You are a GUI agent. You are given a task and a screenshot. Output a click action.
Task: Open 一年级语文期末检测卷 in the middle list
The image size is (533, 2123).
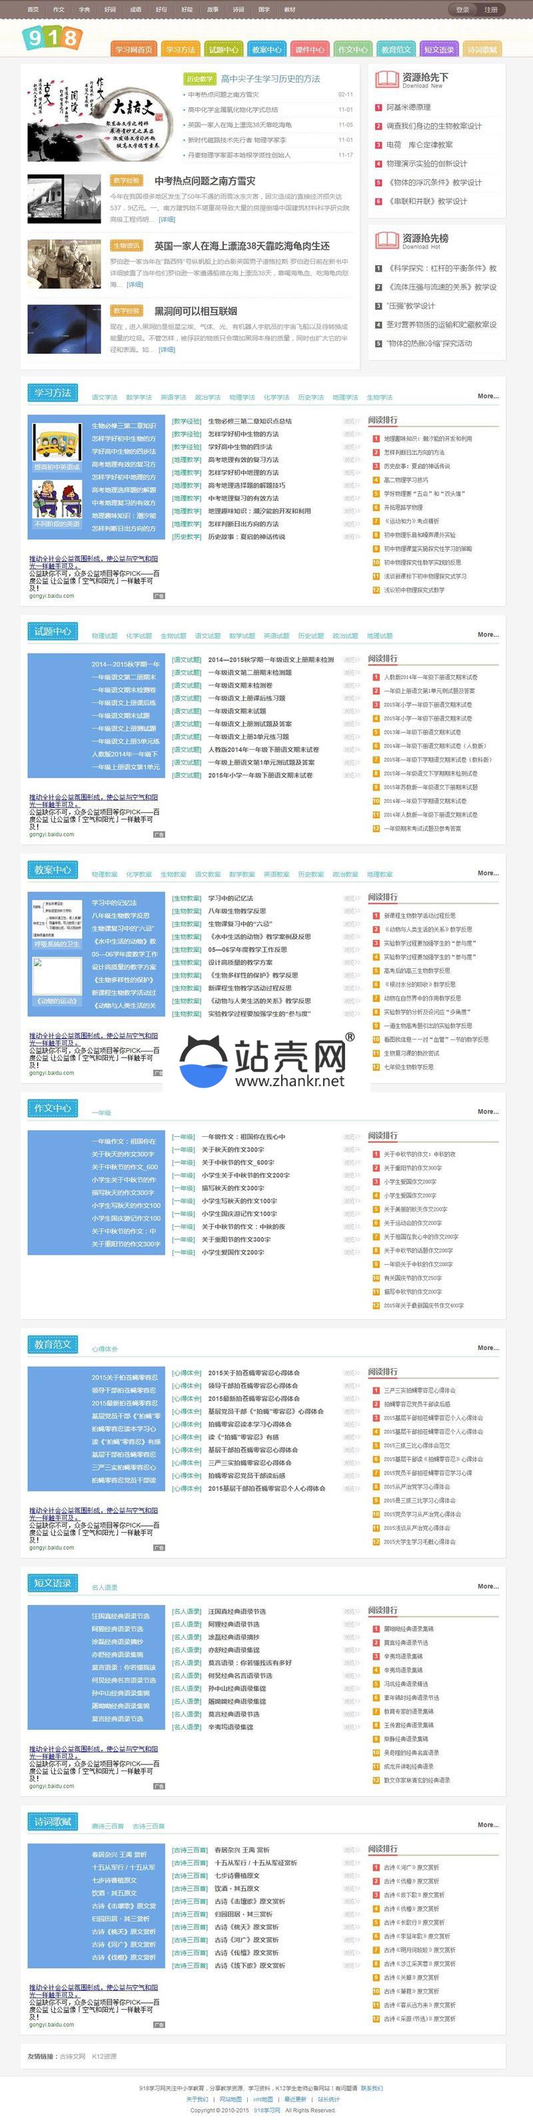tap(240, 685)
